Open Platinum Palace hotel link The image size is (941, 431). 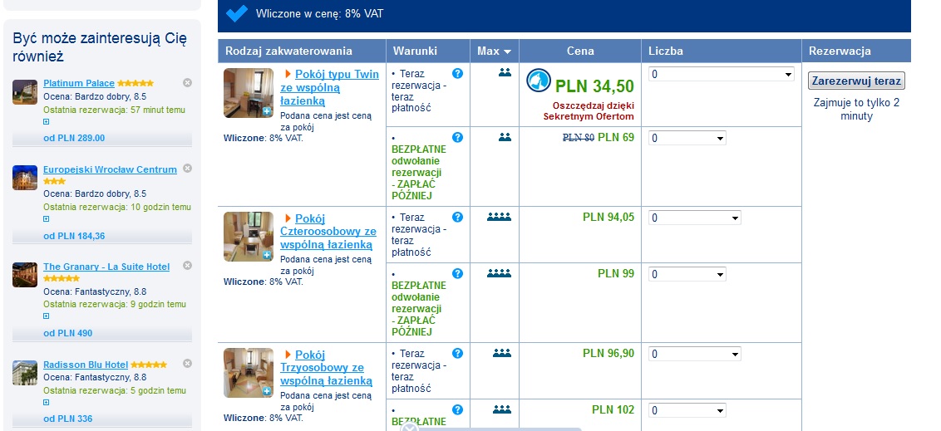[x=79, y=83]
